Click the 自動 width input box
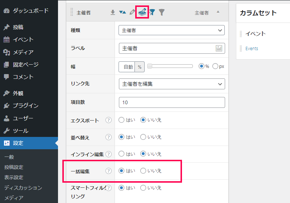Viewport: 290px width, 203px height. click(x=127, y=67)
